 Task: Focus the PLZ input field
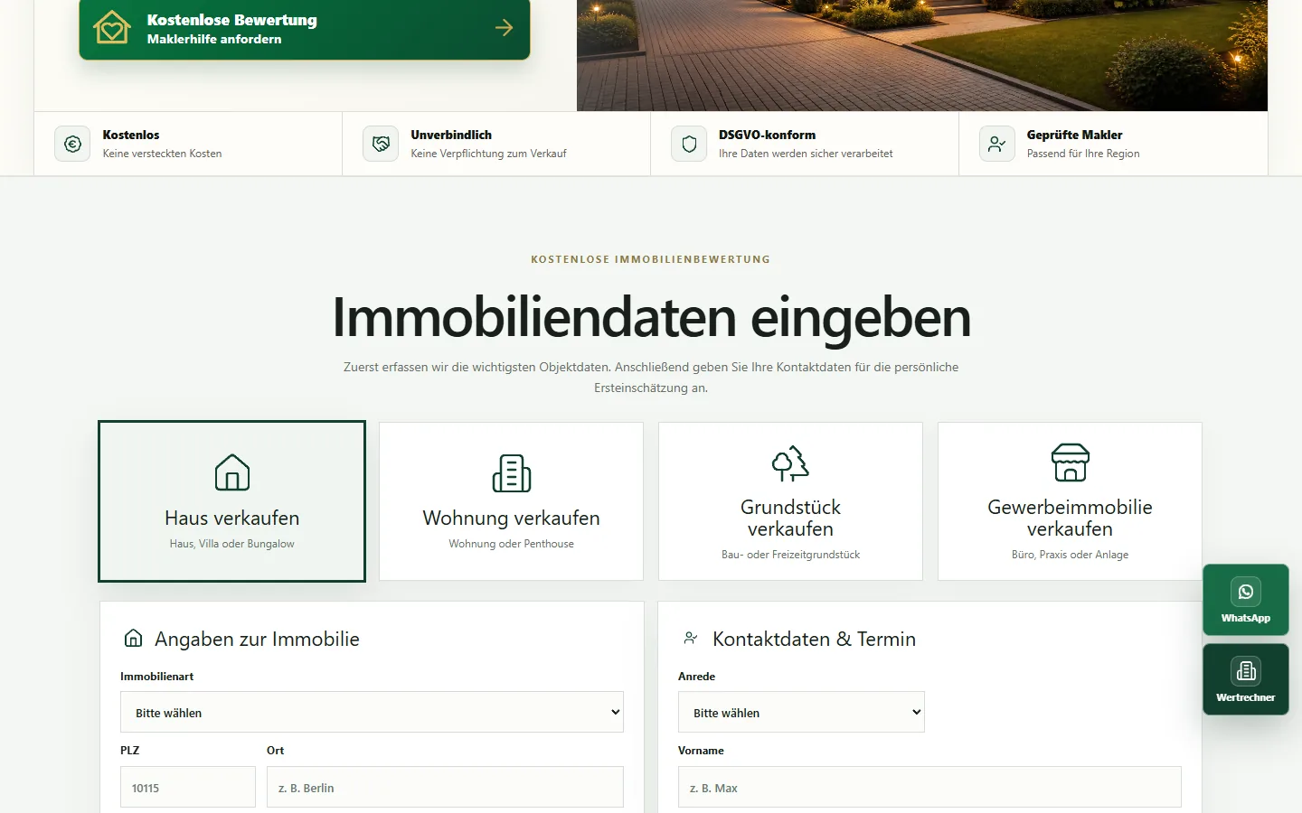(188, 787)
